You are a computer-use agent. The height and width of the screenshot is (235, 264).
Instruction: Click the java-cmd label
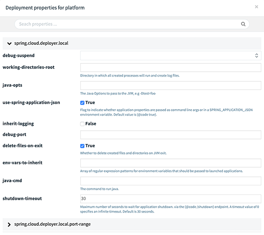(x=12, y=181)
